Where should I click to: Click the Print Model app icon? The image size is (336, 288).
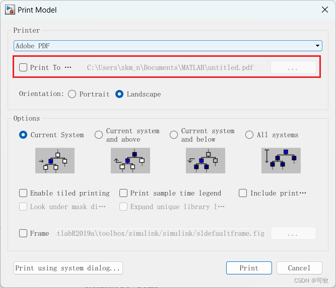tap(10, 10)
